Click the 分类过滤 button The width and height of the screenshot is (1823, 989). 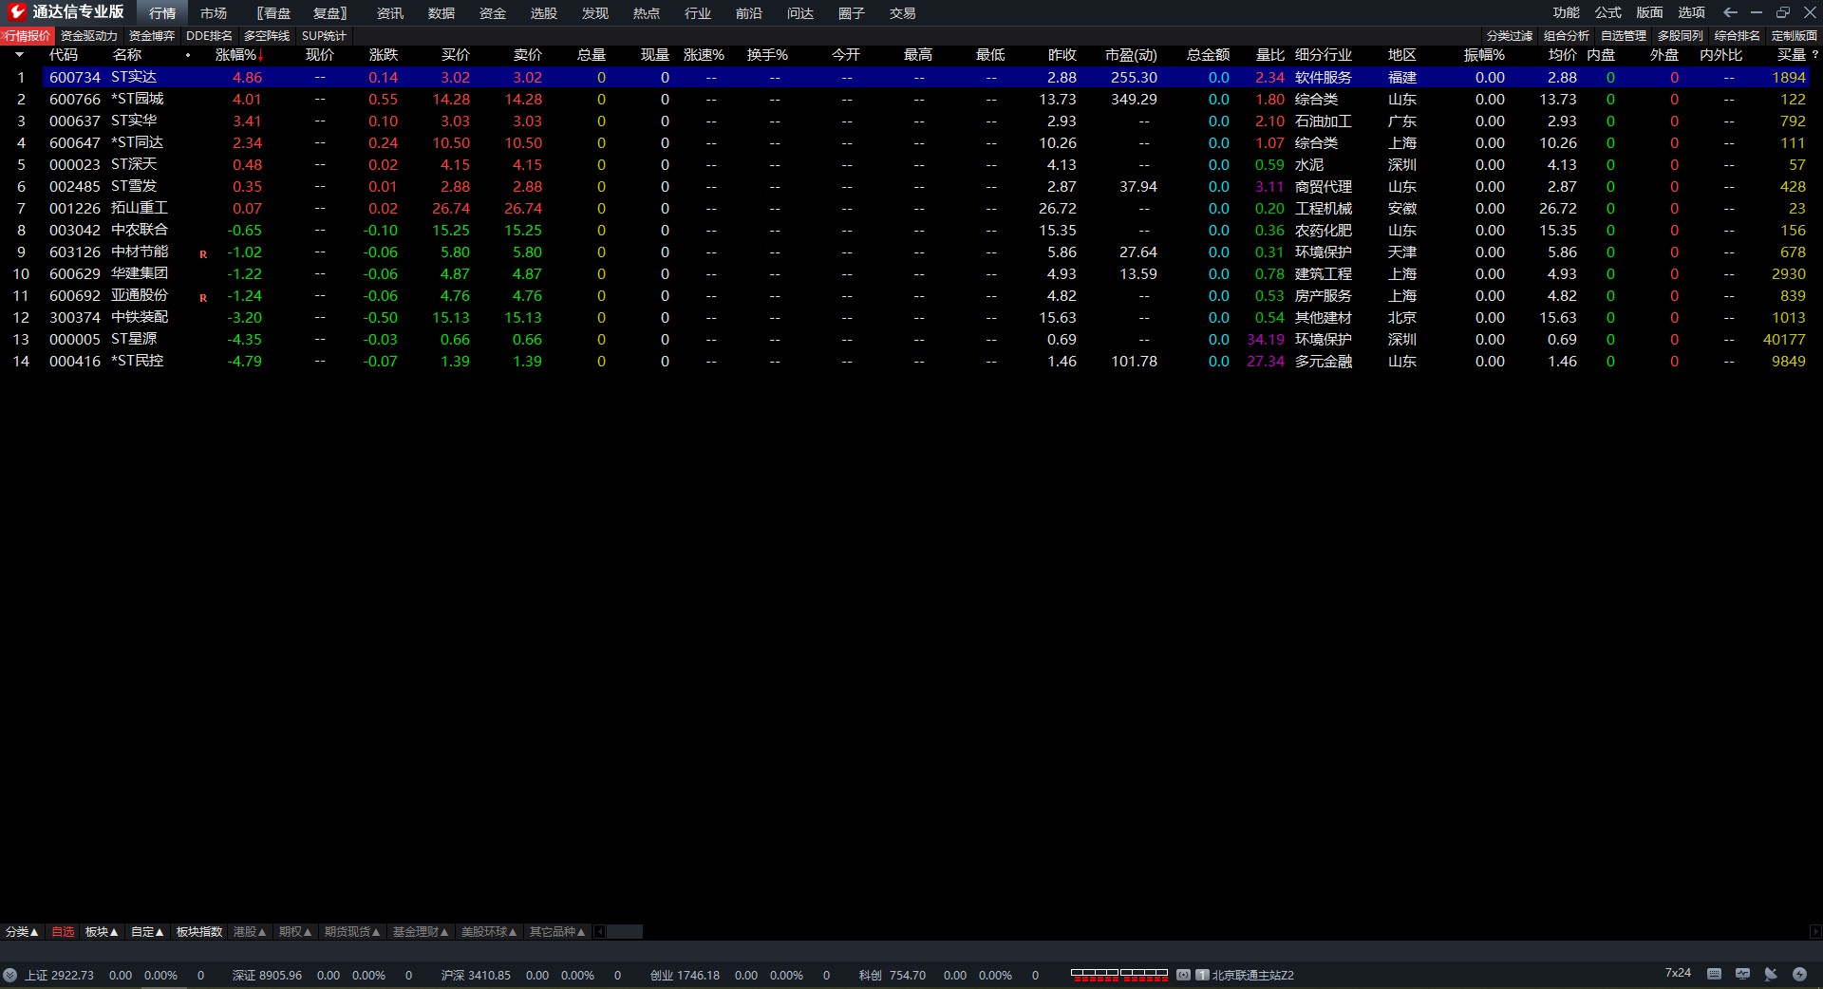coord(1510,36)
